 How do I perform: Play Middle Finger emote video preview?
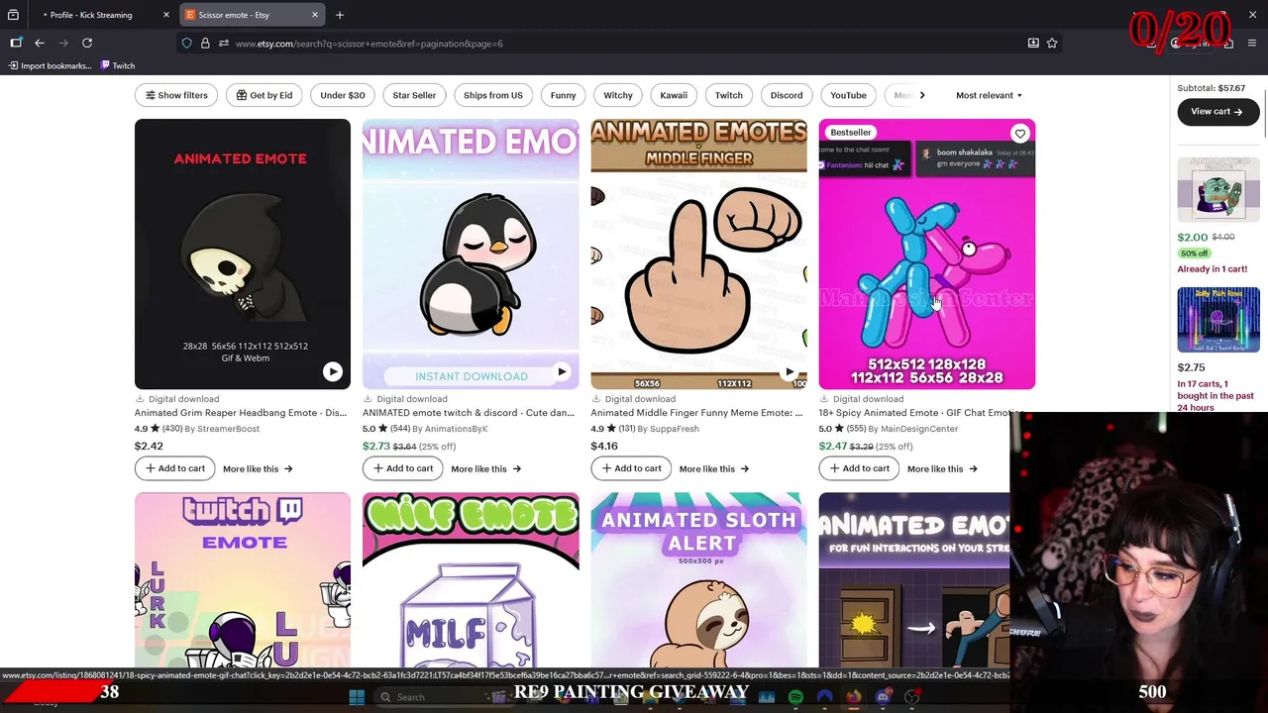coord(789,371)
